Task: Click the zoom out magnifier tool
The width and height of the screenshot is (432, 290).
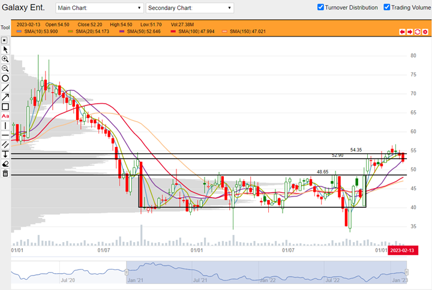Action: 5,69
